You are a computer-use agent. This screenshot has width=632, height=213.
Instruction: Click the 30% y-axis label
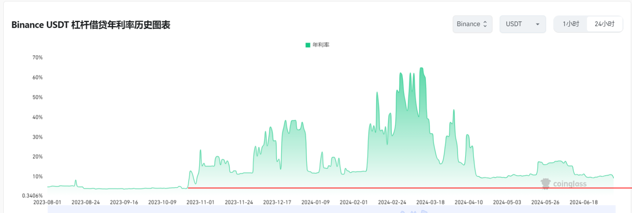pyautogui.click(x=37, y=137)
